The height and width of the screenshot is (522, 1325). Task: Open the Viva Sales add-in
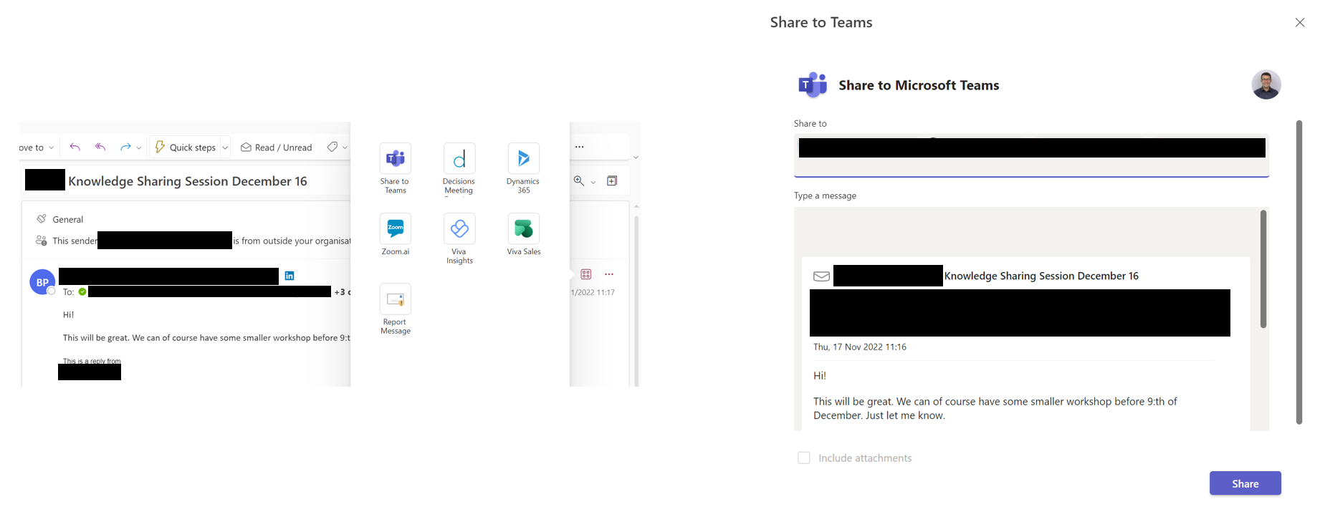pos(523,229)
